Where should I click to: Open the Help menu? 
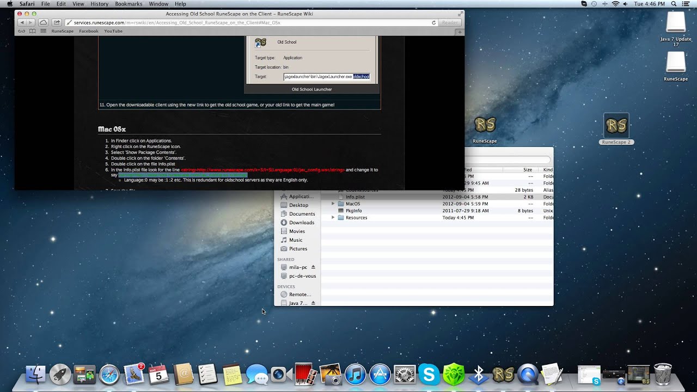[x=180, y=4]
